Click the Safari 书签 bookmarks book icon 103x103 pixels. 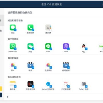pyautogui.click(x=84, y=84)
